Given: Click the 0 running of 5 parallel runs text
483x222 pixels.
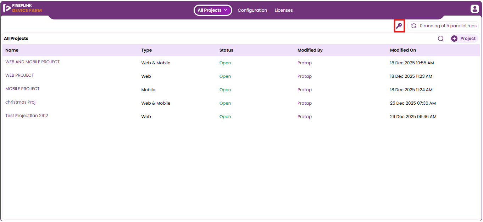Looking at the screenshot, I should [448, 26].
